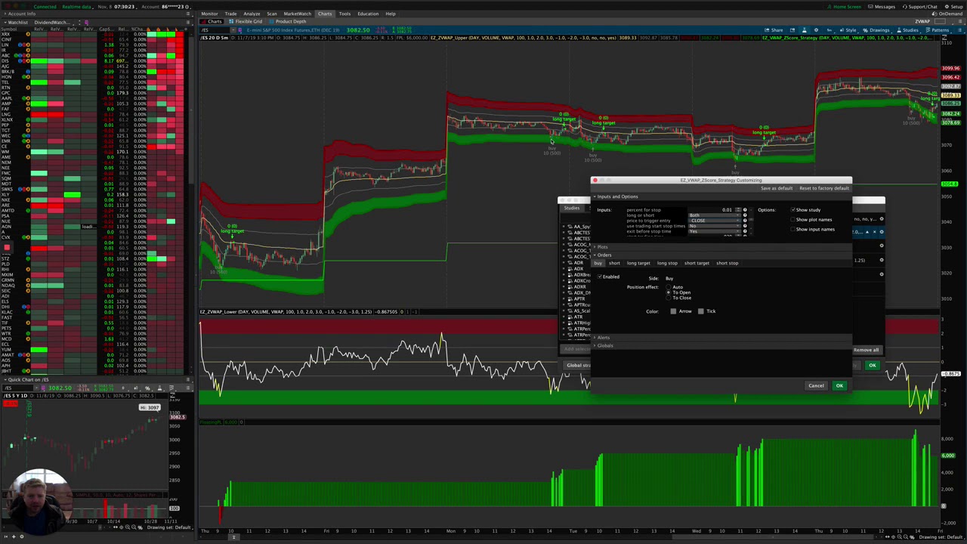Open Style menu in chart toolbar
967x544 pixels.
(848, 29)
